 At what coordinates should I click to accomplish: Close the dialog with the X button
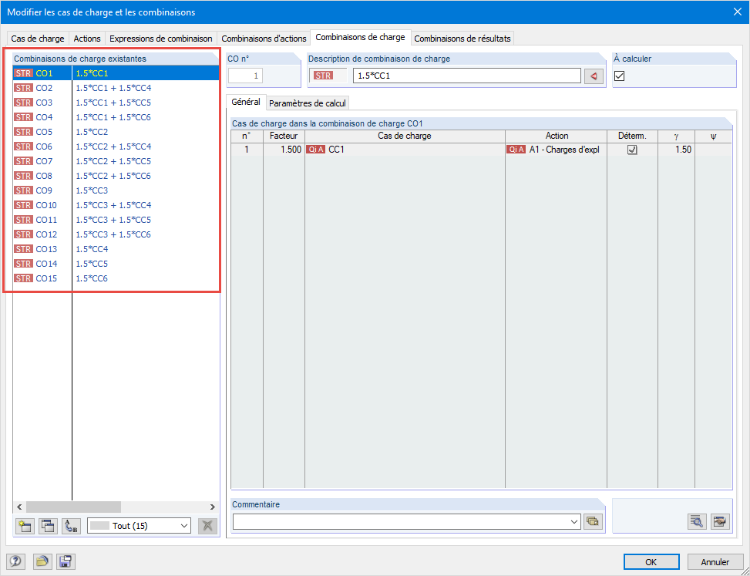coord(738,12)
